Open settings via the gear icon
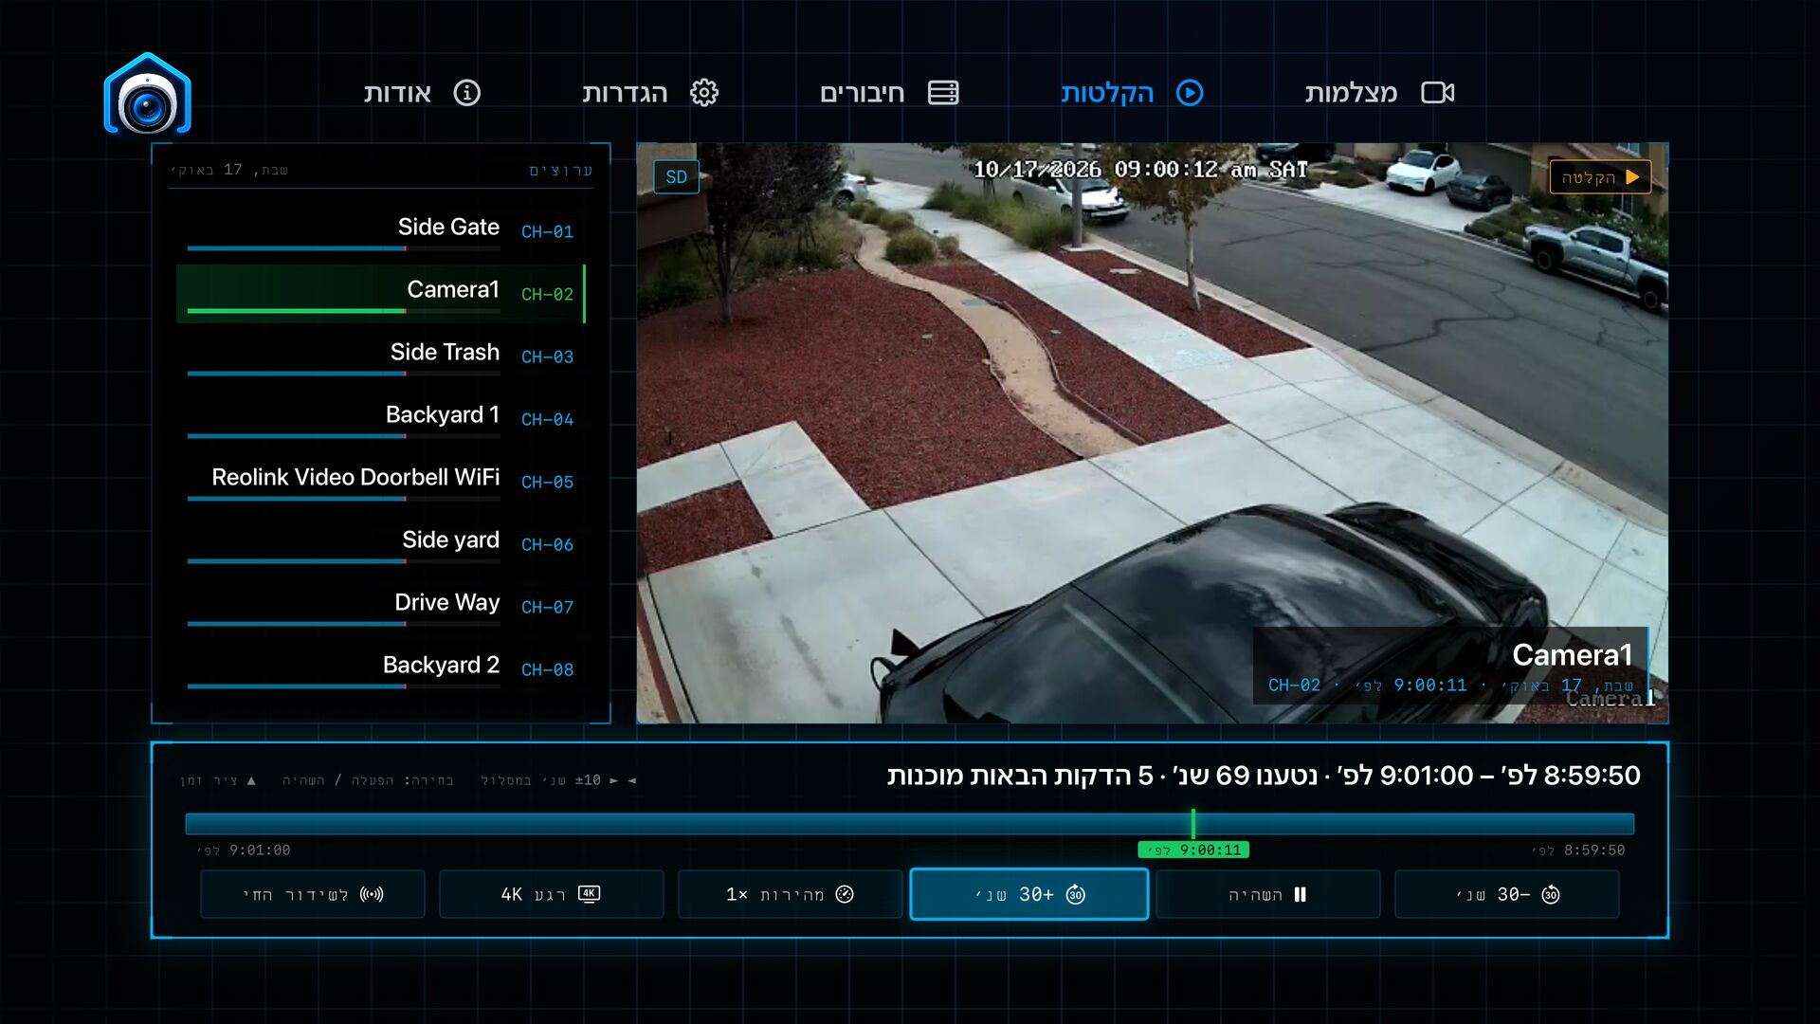This screenshot has height=1024, width=1820. coord(703,93)
